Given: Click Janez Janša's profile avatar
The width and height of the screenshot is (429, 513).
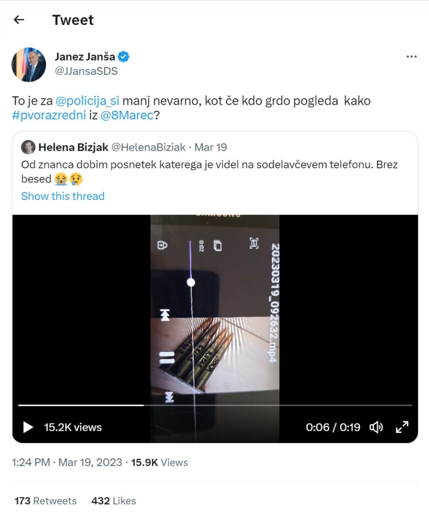Looking at the screenshot, I should pyautogui.click(x=29, y=65).
